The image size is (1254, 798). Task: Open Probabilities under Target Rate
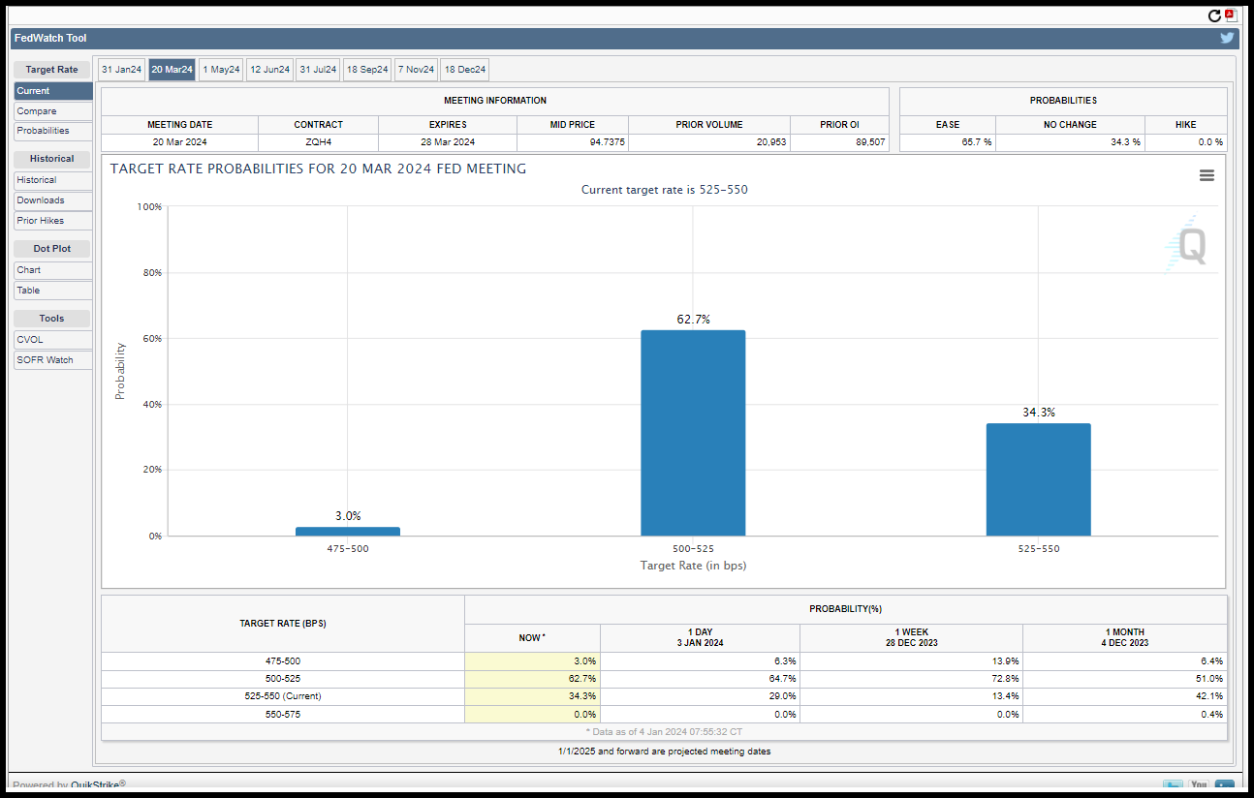click(53, 131)
